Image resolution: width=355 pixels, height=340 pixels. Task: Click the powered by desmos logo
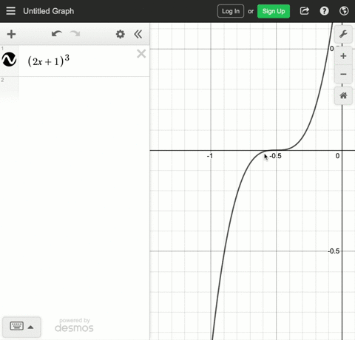[x=74, y=325]
